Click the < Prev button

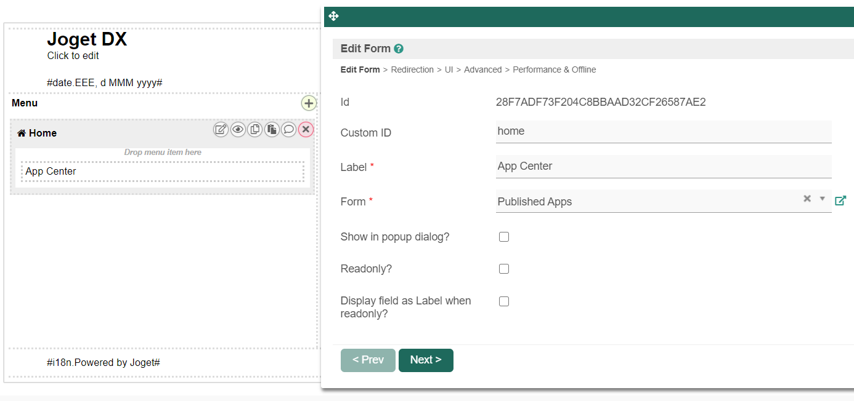click(368, 360)
